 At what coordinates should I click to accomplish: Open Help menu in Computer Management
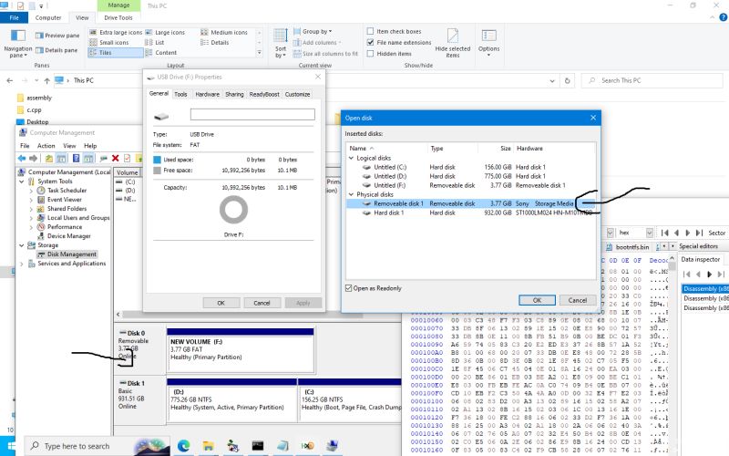pyautogui.click(x=90, y=146)
